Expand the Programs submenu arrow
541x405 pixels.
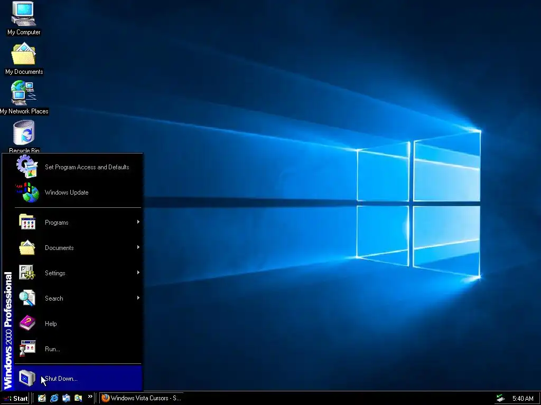tap(138, 222)
